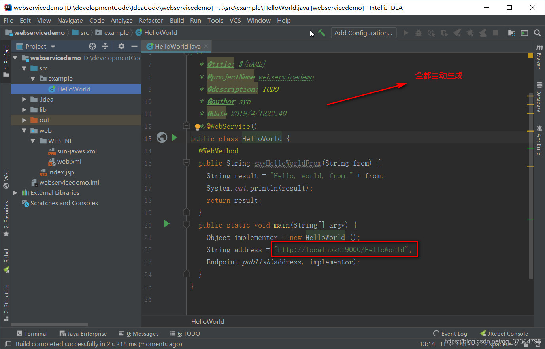Screen dimensions: 545x349
Task: Select webservicedemo.iml file
Action: (65, 182)
